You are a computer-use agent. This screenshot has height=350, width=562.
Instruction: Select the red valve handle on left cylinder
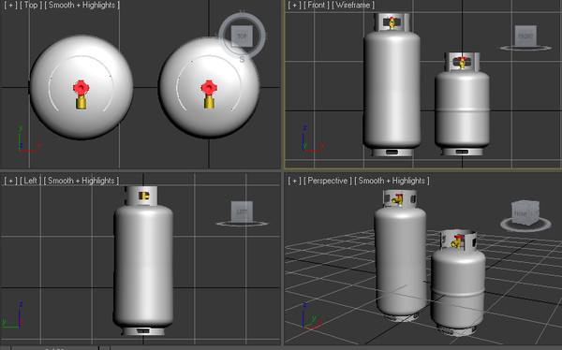81,87
